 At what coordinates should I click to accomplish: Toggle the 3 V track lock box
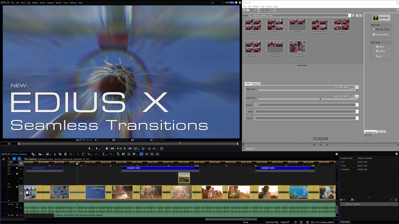point(17,168)
